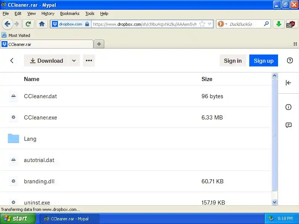Open a new tab with plus button
Image resolution: width=299 pixels, height=224 pixels.
tap(99, 44)
